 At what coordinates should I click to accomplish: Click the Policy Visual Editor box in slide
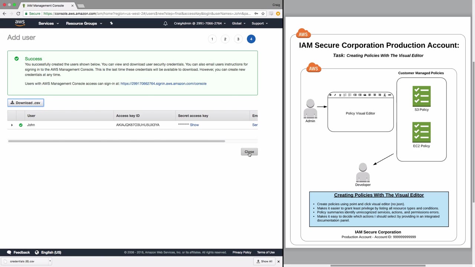(361, 112)
